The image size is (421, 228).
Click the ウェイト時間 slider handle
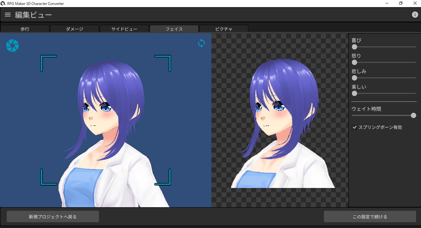tap(414, 115)
